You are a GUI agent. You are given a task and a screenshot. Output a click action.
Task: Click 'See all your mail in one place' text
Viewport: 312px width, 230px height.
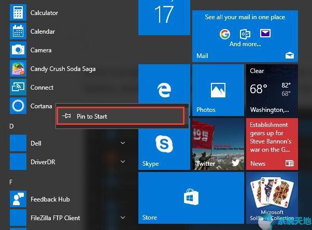245,17
